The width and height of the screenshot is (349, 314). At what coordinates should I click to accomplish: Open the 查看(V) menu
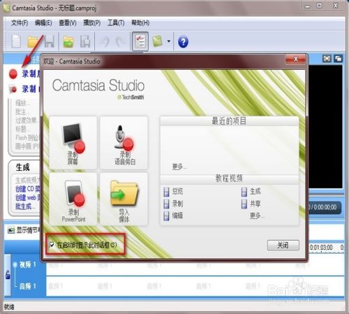coord(68,23)
